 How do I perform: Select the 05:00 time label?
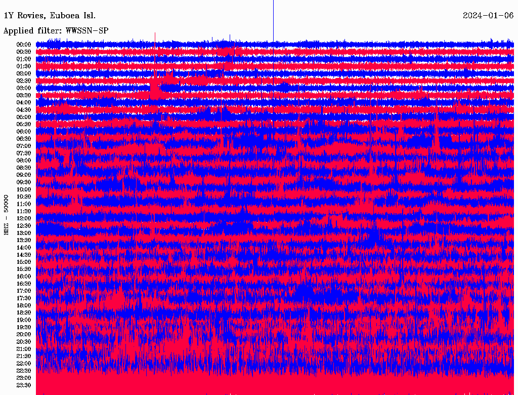[24, 117]
